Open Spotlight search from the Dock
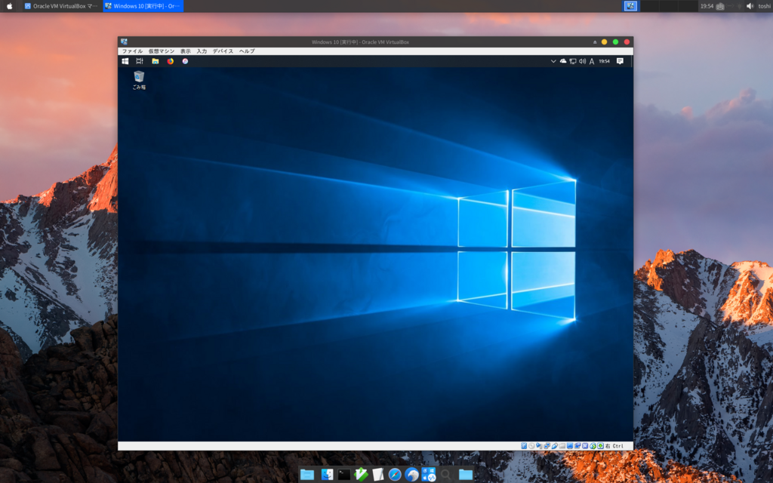The height and width of the screenshot is (483, 773). (x=445, y=475)
